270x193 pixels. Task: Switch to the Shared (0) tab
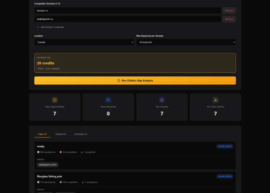pyautogui.click(x=61, y=134)
